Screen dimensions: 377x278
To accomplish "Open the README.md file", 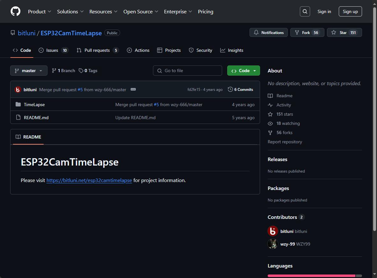I will pyautogui.click(x=36, y=118).
